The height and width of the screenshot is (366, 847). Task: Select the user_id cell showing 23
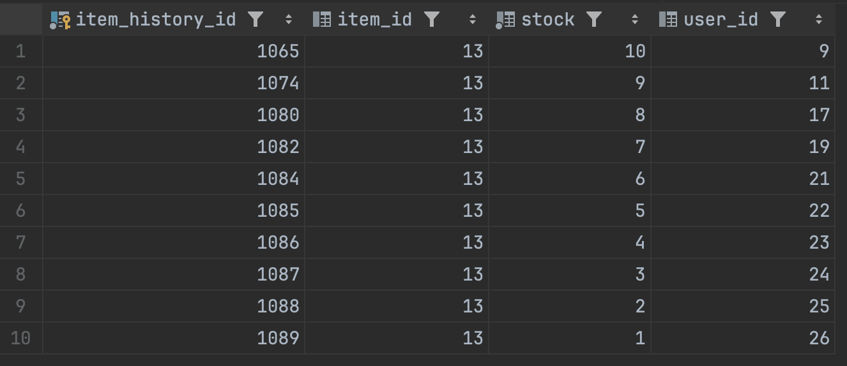[743, 242]
